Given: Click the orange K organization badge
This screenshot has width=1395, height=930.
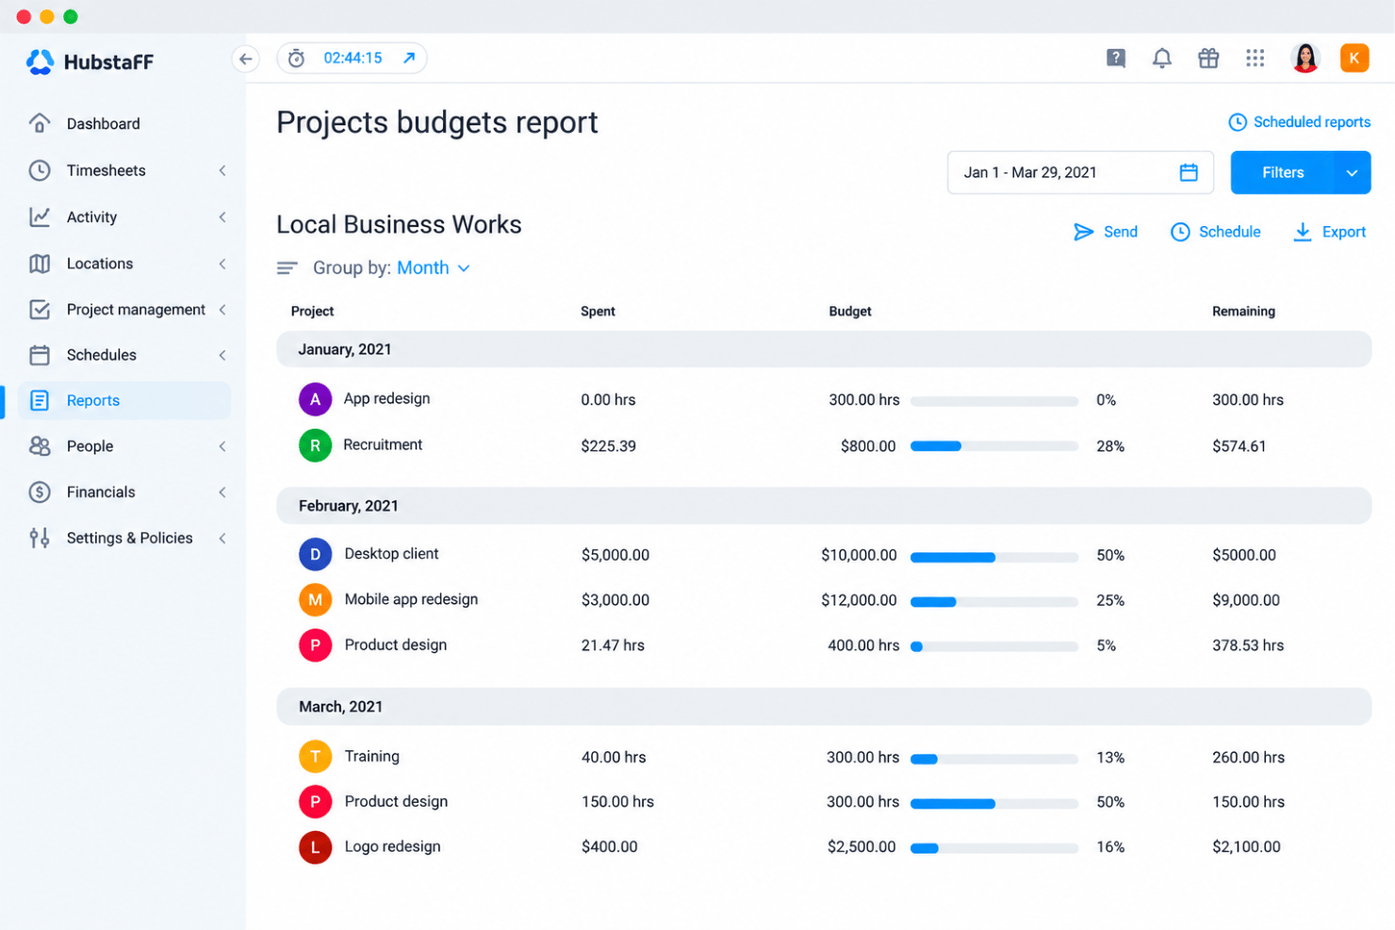Looking at the screenshot, I should coord(1354,58).
